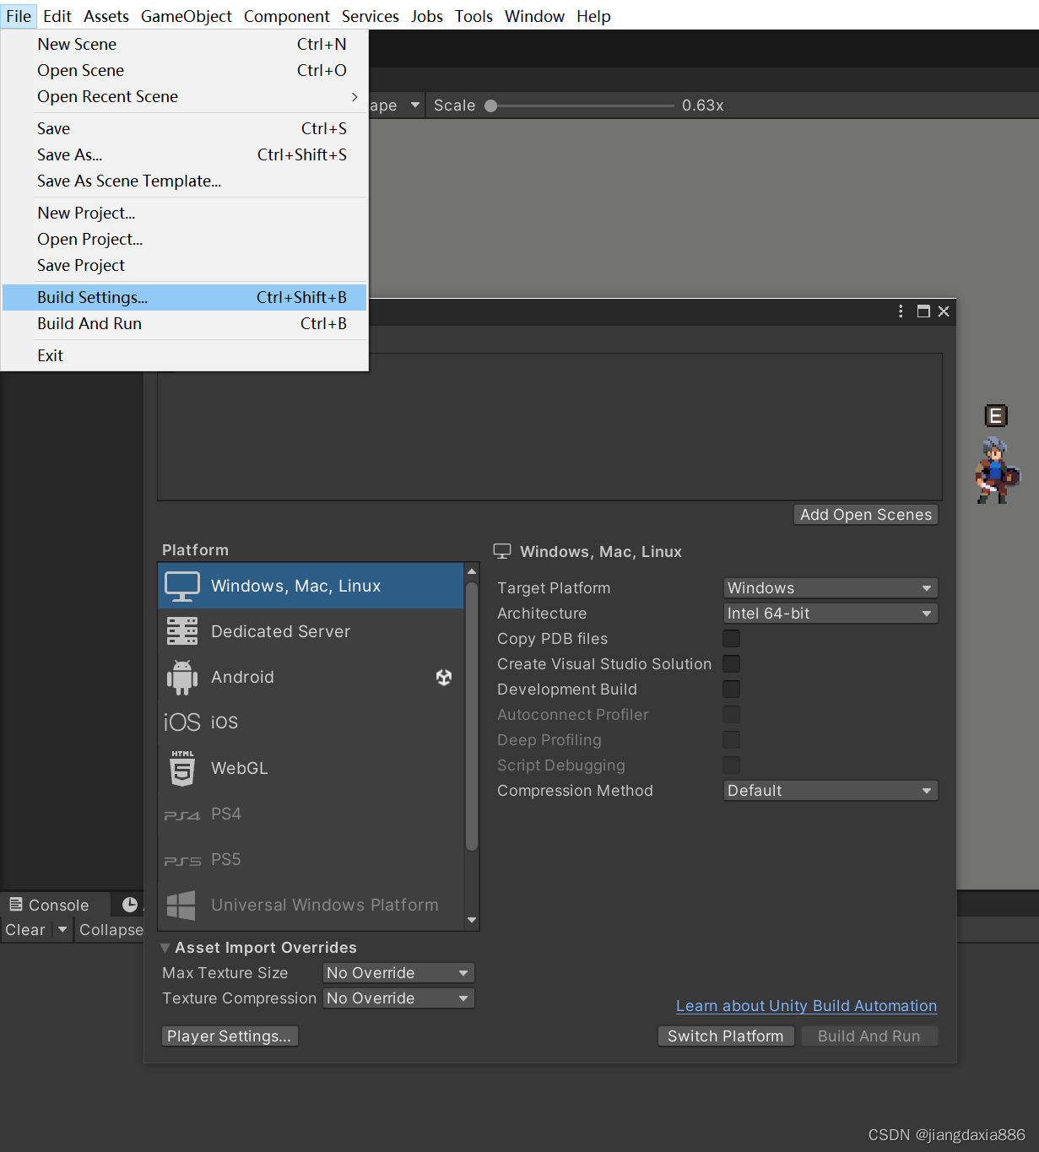Image resolution: width=1039 pixels, height=1152 pixels.
Task: Open the Jobs menu
Action: click(x=427, y=16)
